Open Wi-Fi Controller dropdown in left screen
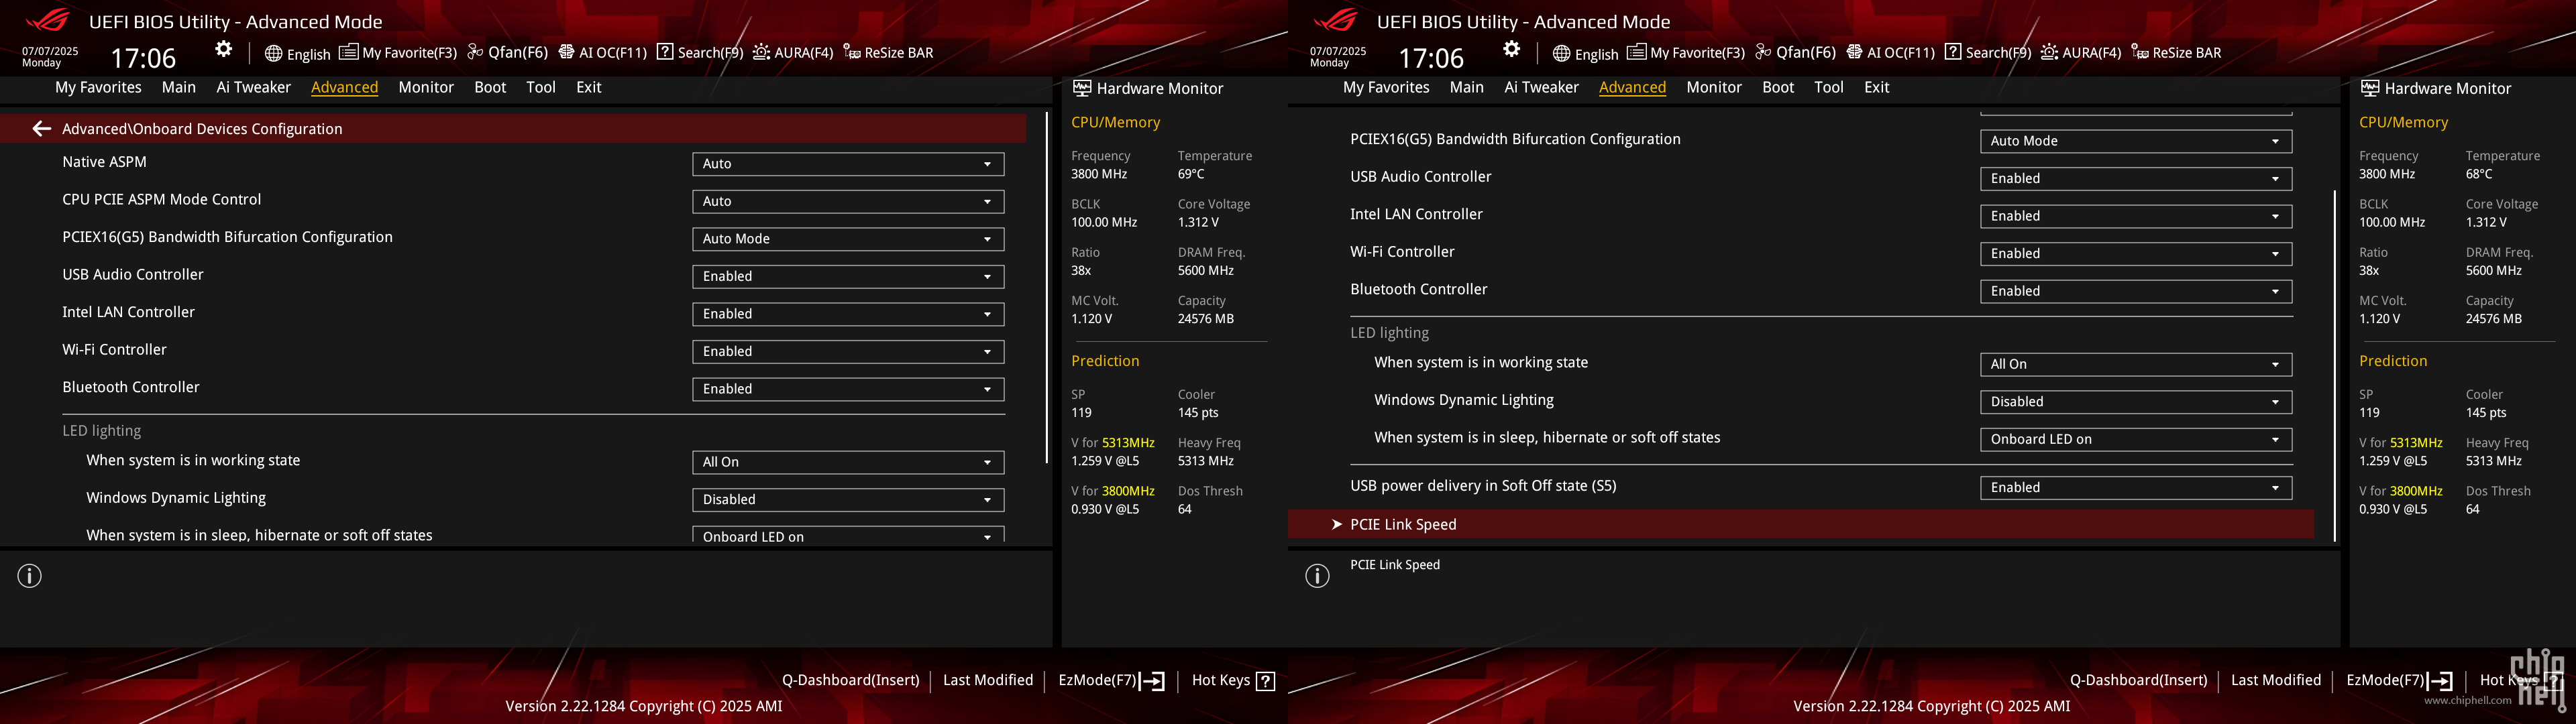The width and height of the screenshot is (2576, 724). [x=848, y=351]
